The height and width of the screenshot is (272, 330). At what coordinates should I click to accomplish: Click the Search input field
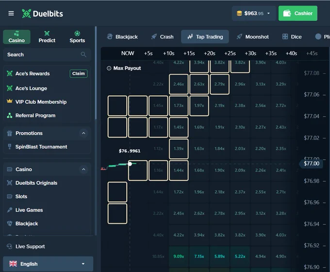(47, 54)
